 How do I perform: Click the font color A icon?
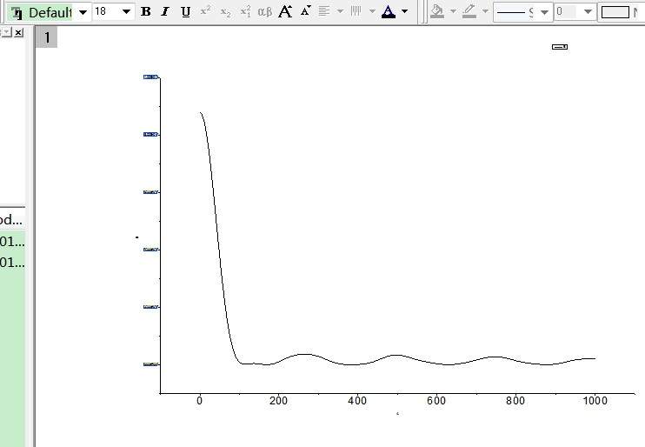pyautogui.click(x=389, y=11)
